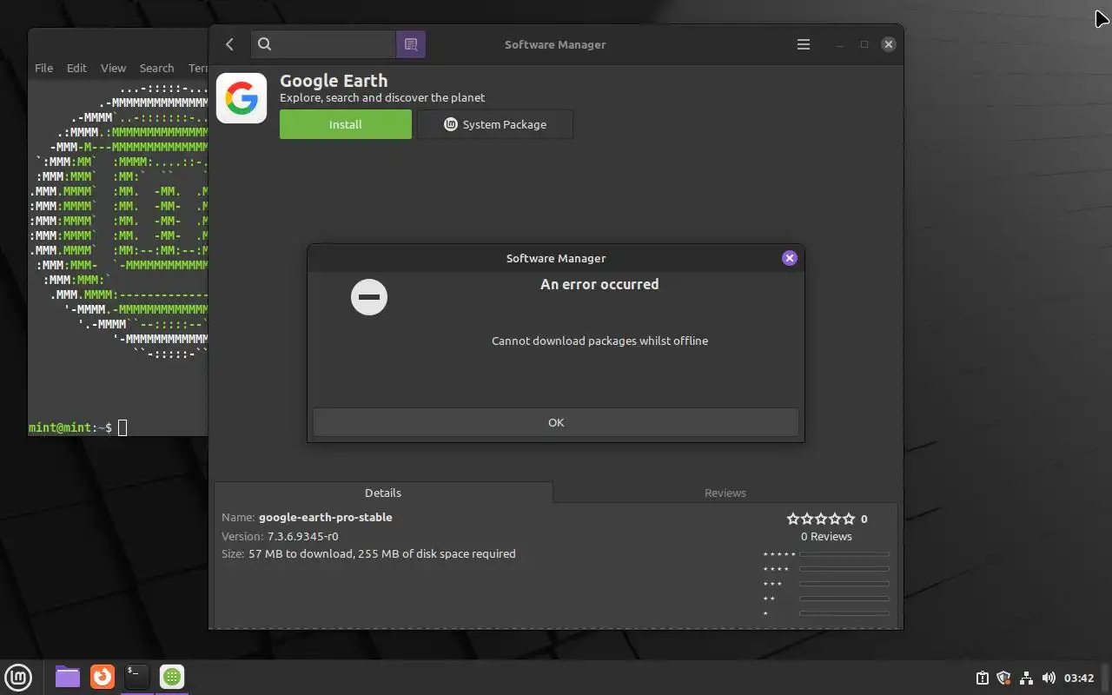Open the terminal Search menu
The width and height of the screenshot is (1112, 695).
coord(156,68)
